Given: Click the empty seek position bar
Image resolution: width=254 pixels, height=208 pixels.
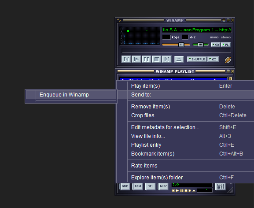Looking at the screenshot, I should coord(176,51).
